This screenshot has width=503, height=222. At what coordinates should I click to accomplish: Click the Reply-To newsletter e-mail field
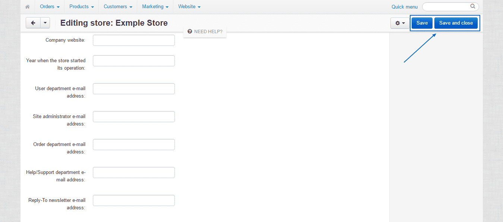pos(134,200)
